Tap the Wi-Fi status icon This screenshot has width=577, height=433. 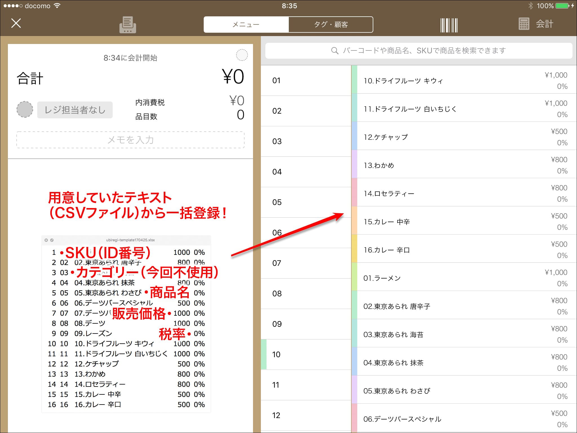click(x=57, y=6)
